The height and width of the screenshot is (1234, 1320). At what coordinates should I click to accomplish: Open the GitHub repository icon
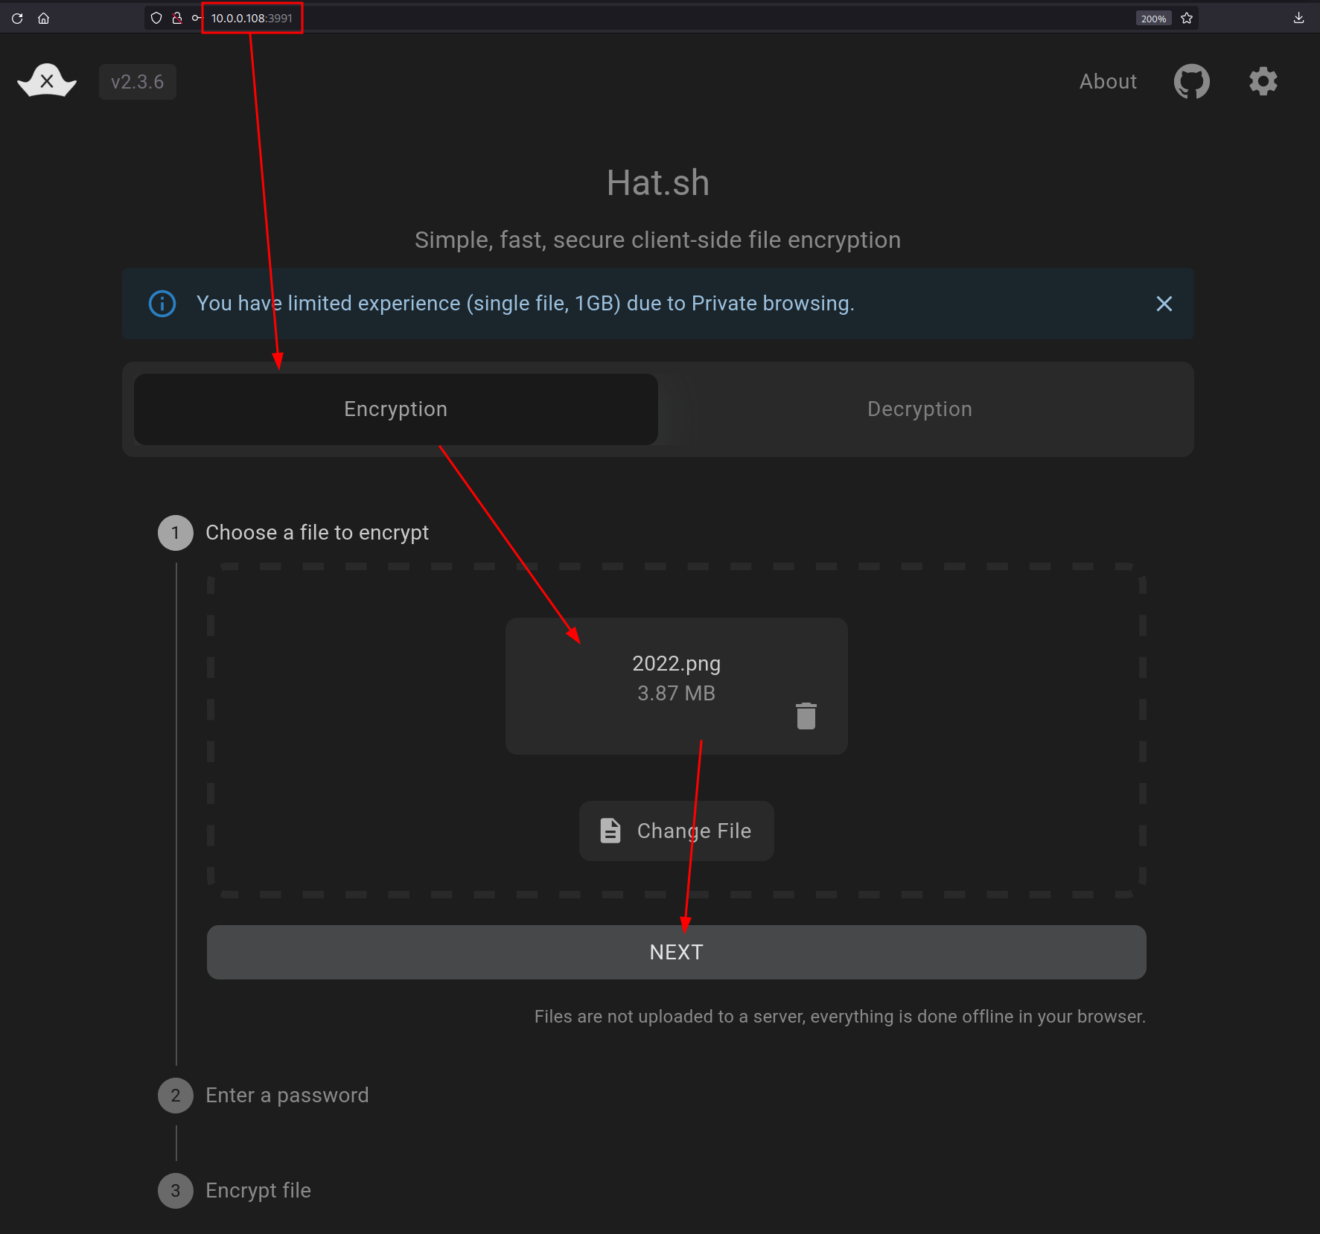click(1191, 81)
